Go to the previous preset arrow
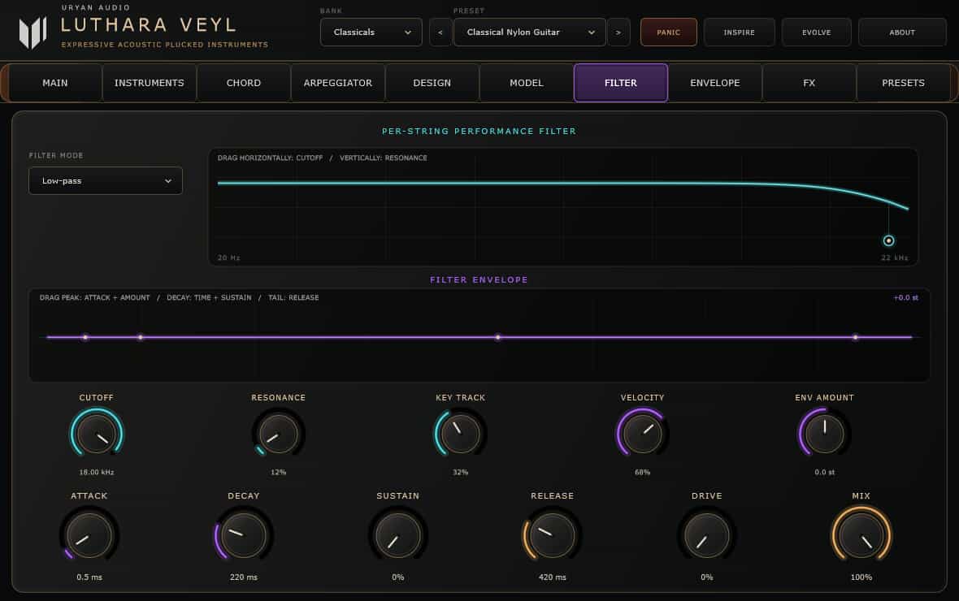 coord(440,32)
